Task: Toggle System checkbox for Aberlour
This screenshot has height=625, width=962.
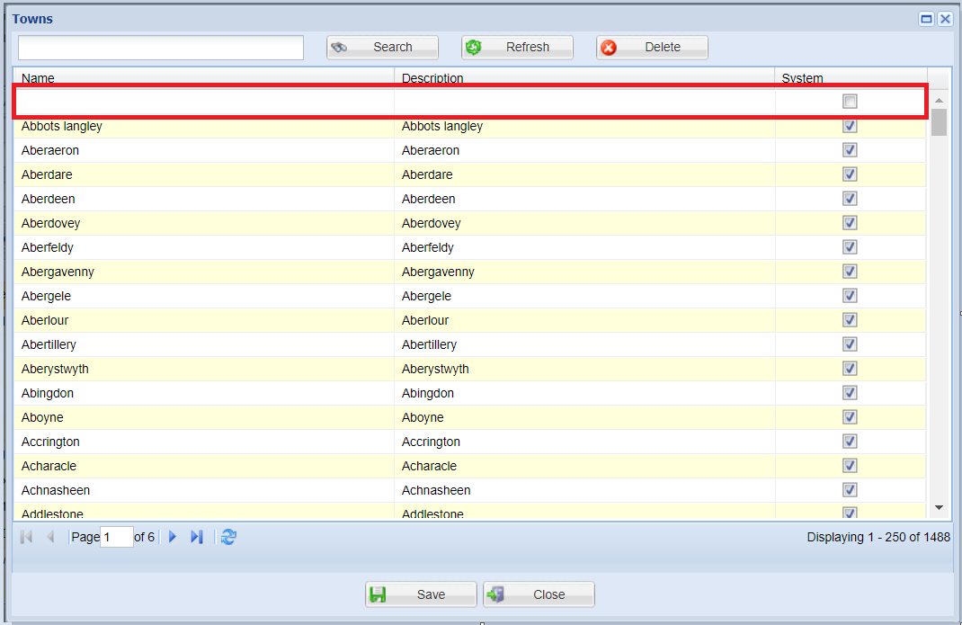Action: coord(850,320)
